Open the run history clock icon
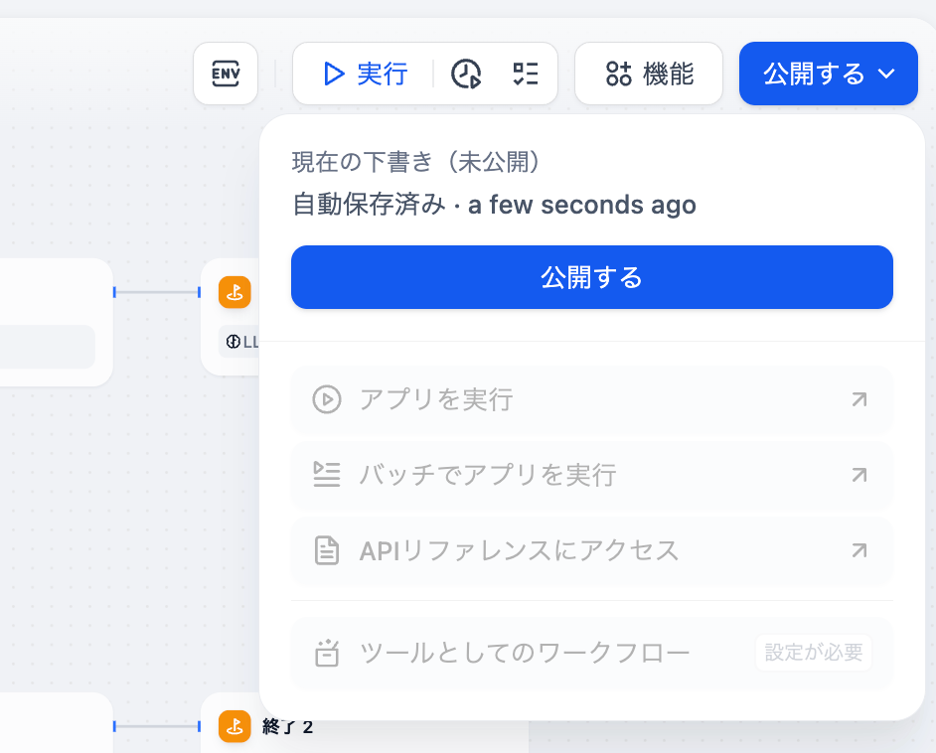936x753 pixels. click(466, 74)
